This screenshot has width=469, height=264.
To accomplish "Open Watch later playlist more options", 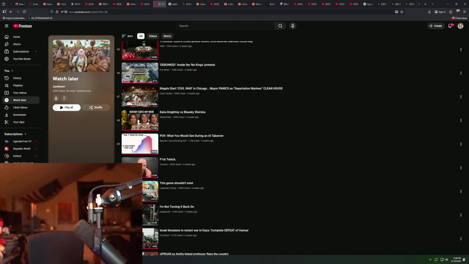I will pos(64,98).
